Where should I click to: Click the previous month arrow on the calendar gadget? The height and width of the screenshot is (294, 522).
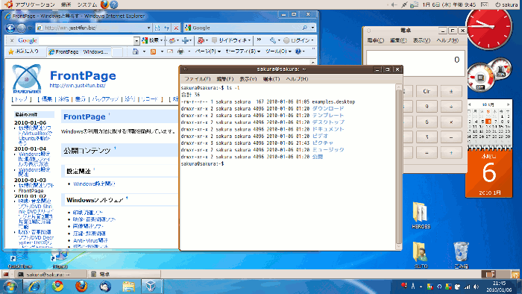pos(470,104)
